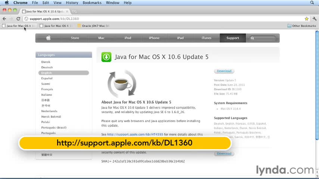Select Português (Brasil) language
Image resolution: width=319 pixels, height=179 pixels.
pos(54,128)
